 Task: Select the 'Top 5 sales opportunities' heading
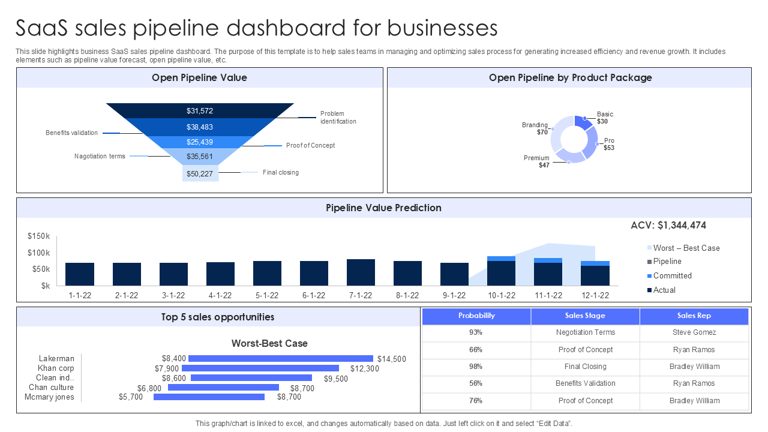click(x=218, y=317)
